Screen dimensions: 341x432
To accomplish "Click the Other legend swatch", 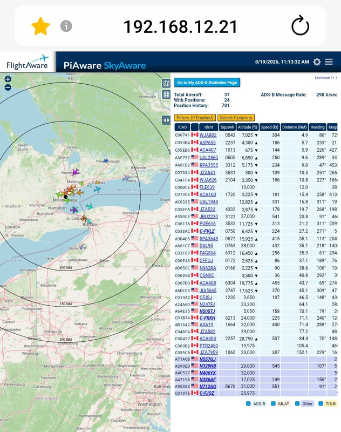I will pos(297,403).
